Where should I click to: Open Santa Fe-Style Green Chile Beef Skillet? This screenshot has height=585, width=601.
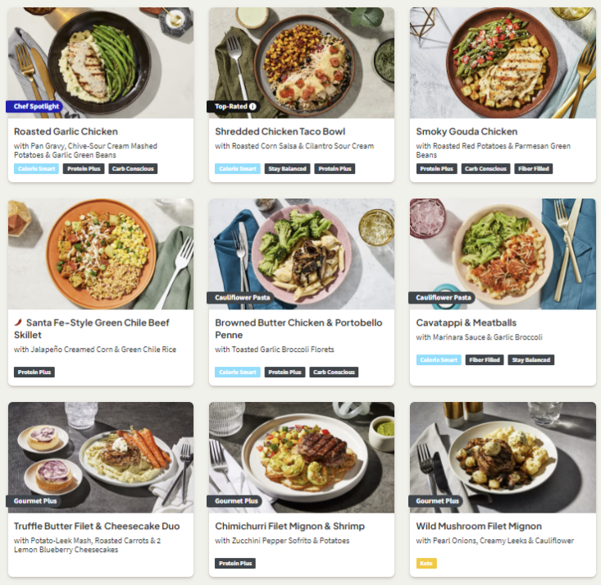click(92, 329)
